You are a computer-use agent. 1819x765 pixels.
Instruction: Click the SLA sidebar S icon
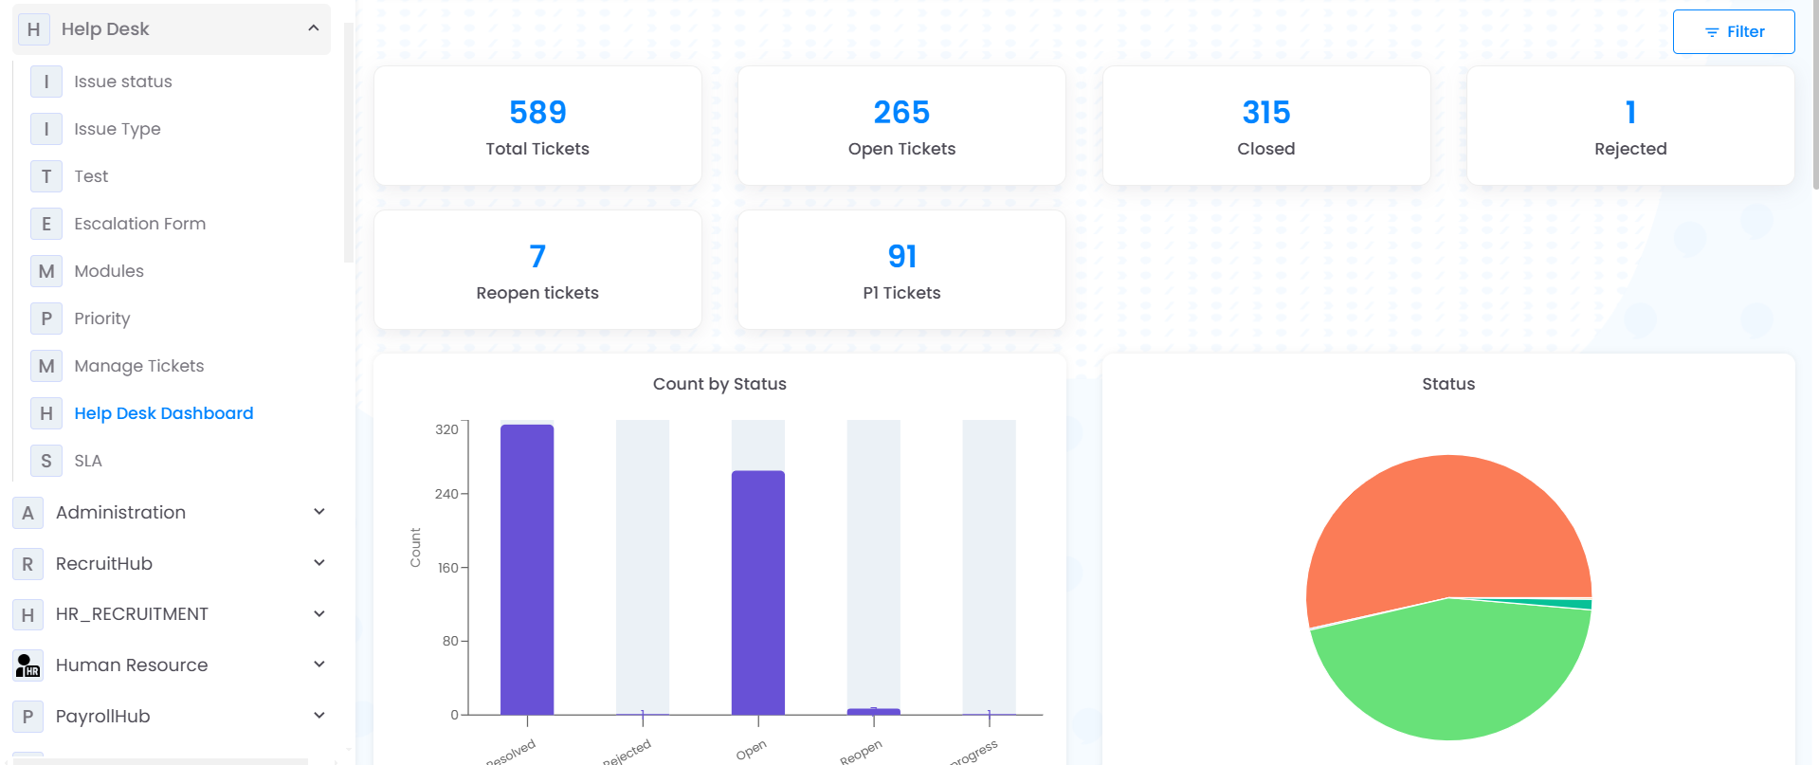(45, 461)
